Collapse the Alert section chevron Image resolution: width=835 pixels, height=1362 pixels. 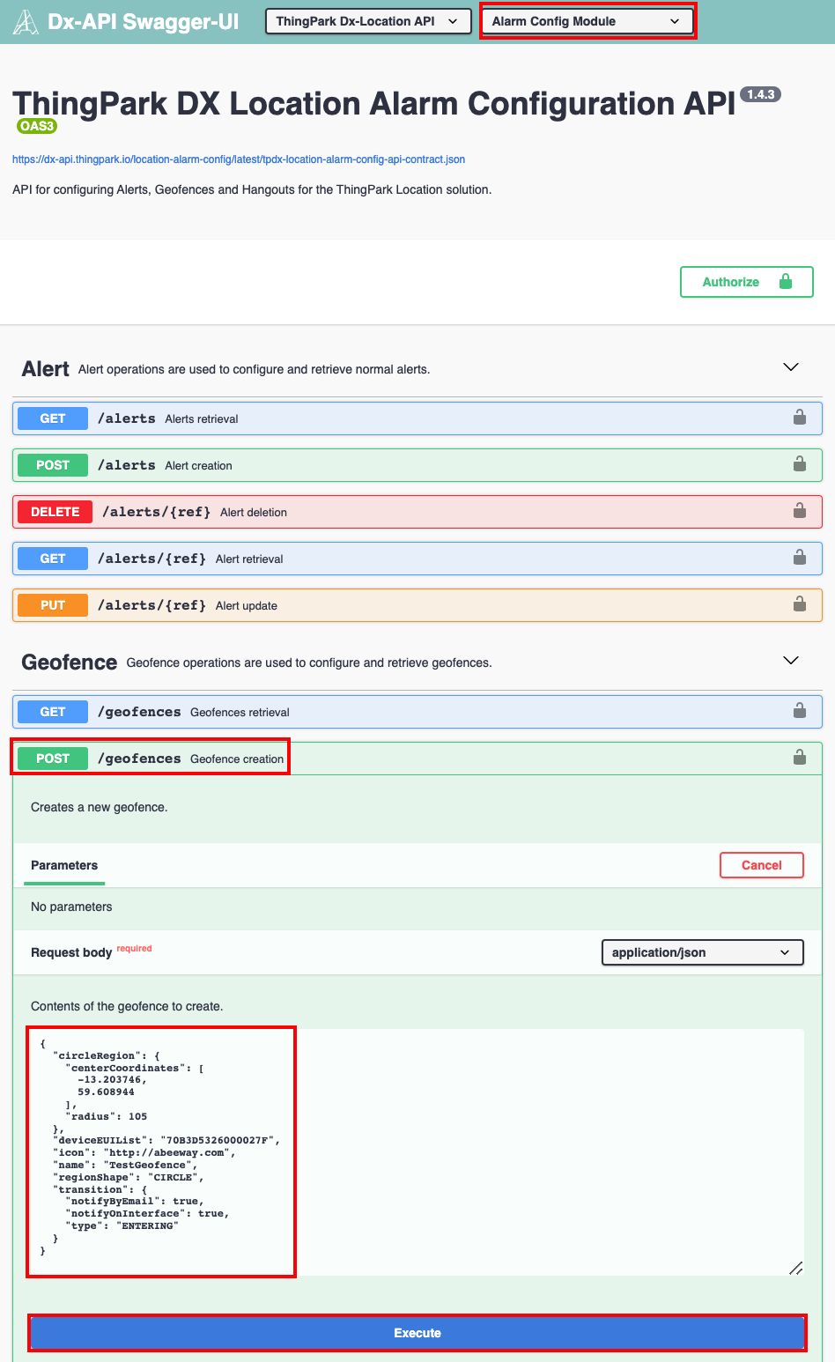pos(791,367)
